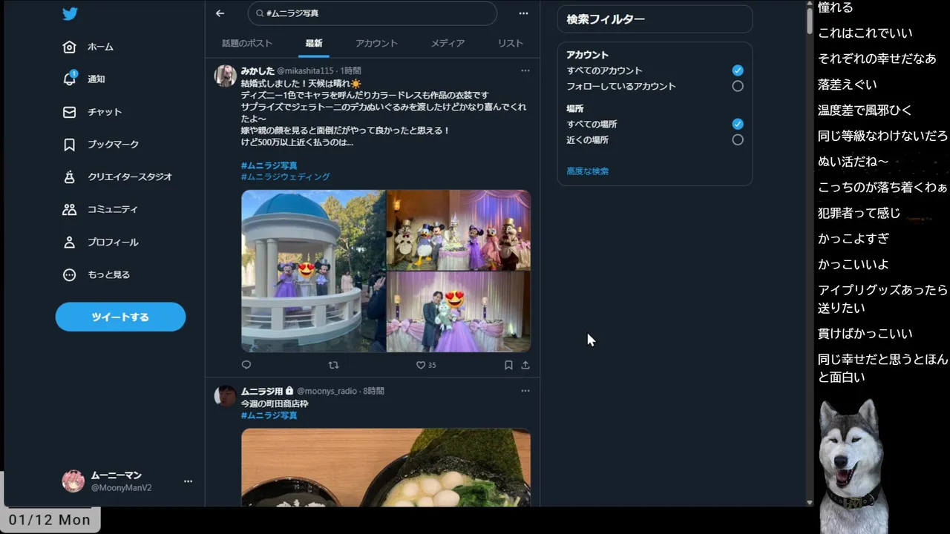Screen dimensions: 950x534
Task: Click scrollbar down arrow at bottom
Action: click(x=810, y=502)
